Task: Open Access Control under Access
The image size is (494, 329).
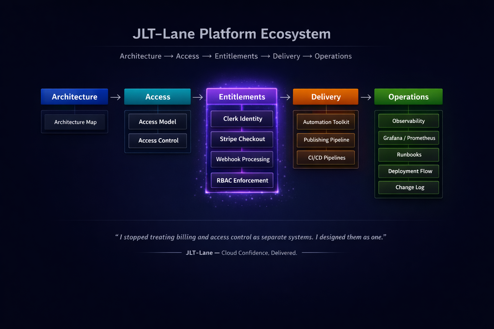Action: pos(158,140)
